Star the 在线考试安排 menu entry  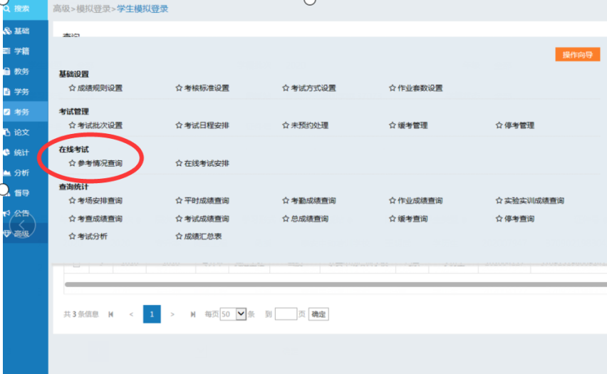click(179, 163)
